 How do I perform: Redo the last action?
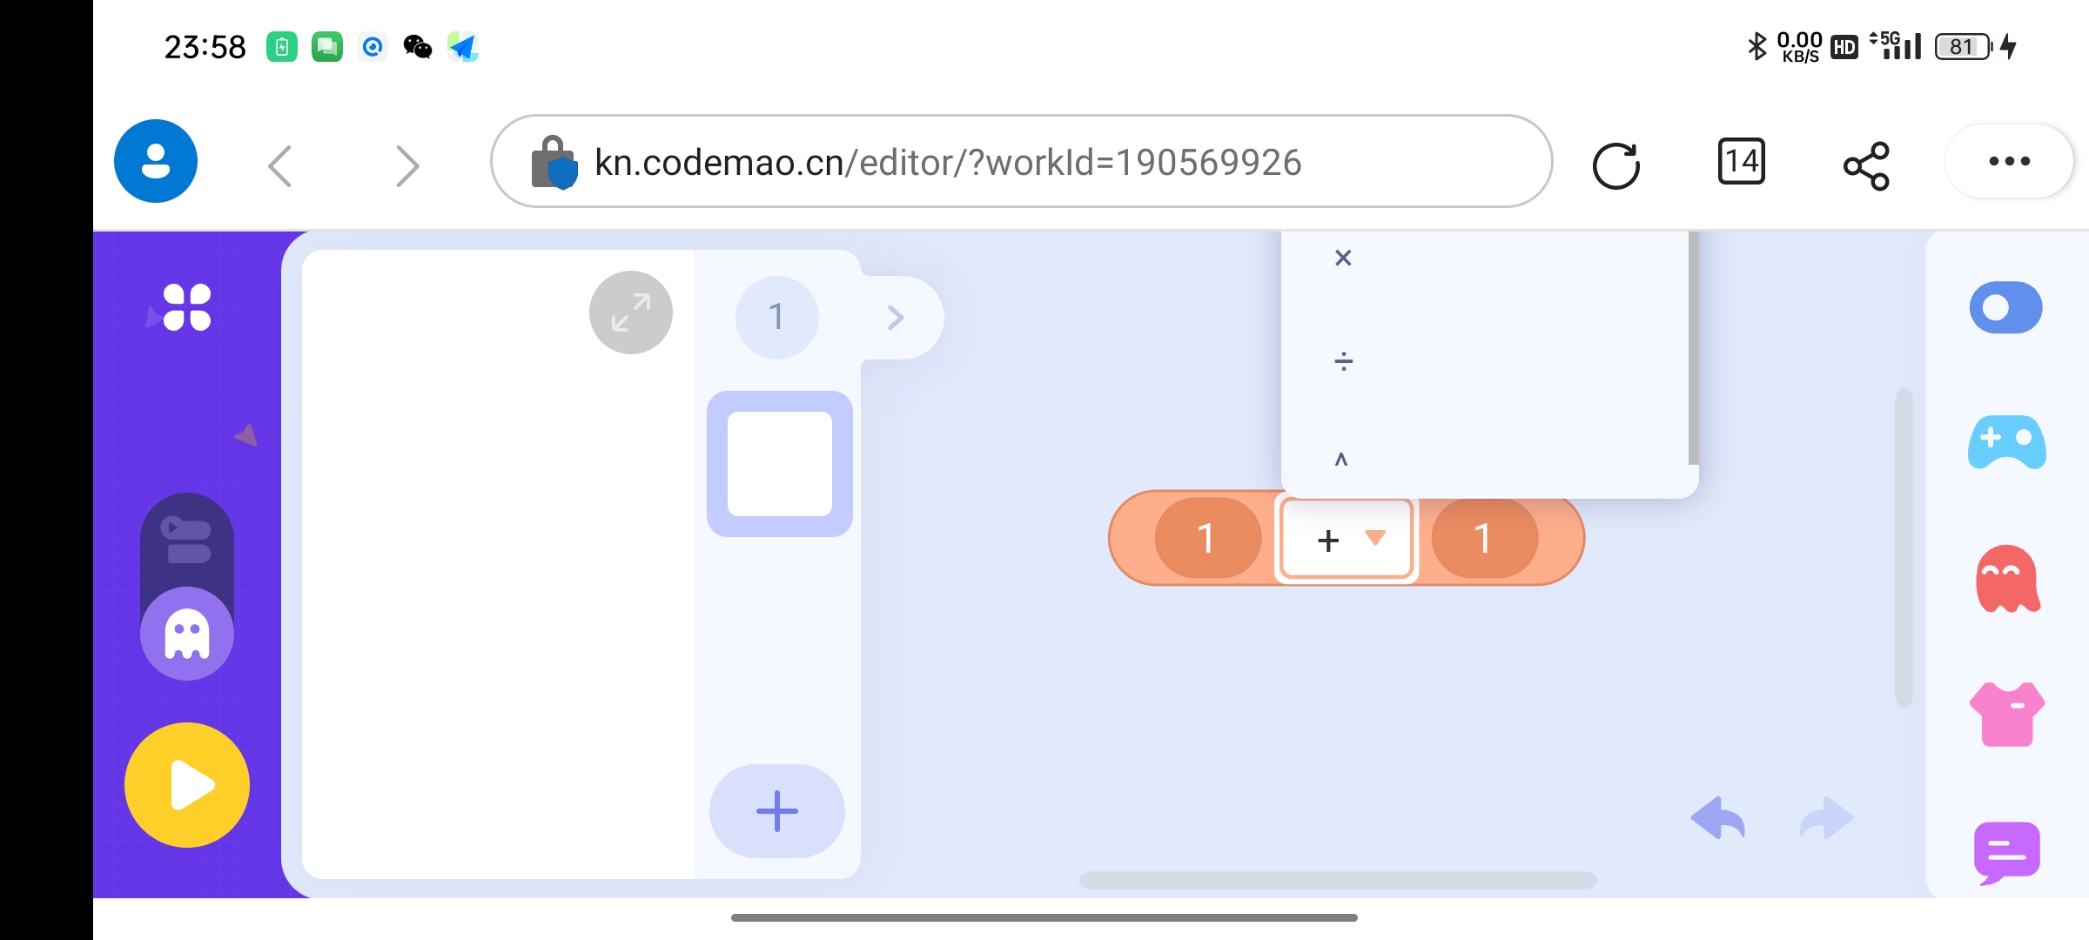tap(1826, 818)
